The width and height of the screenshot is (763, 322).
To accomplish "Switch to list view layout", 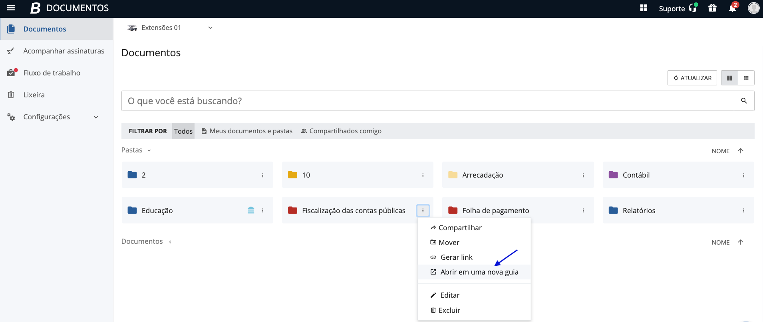I will [x=746, y=78].
